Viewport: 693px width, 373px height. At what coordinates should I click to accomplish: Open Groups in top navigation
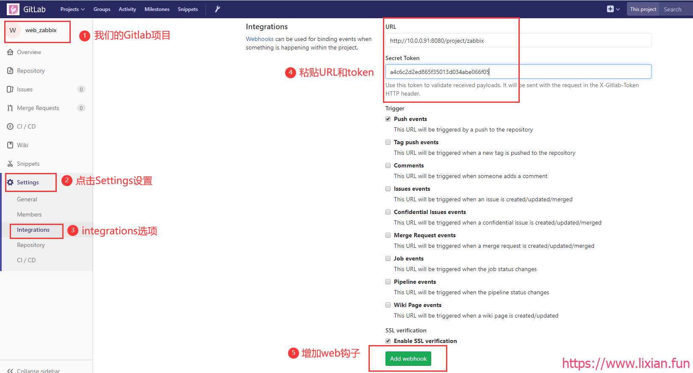pyautogui.click(x=102, y=9)
